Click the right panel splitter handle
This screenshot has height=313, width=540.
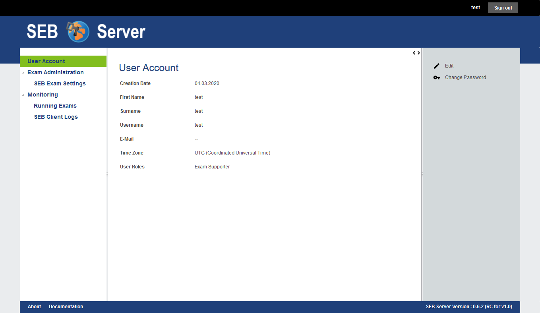click(x=422, y=174)
